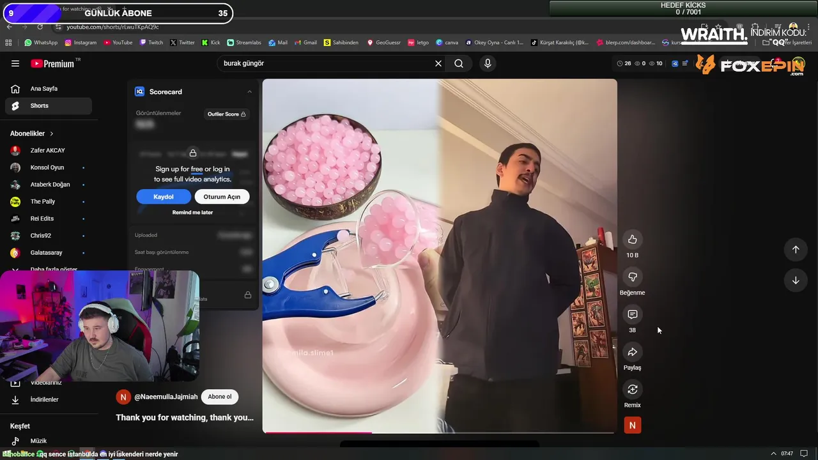Click the N avatar beside channel name
The image size is (818, 460).
tap(123, 397)
